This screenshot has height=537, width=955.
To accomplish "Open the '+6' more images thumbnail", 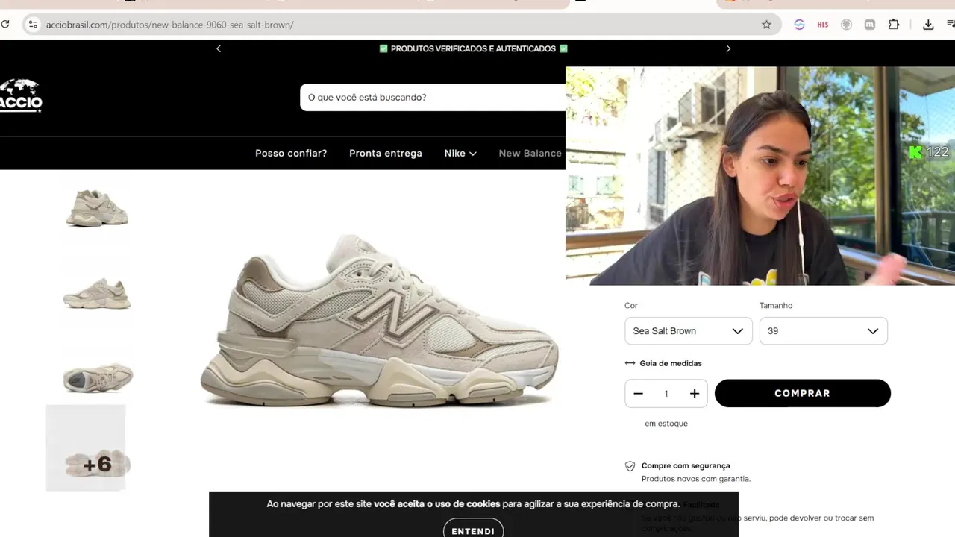I will point(86,448).
